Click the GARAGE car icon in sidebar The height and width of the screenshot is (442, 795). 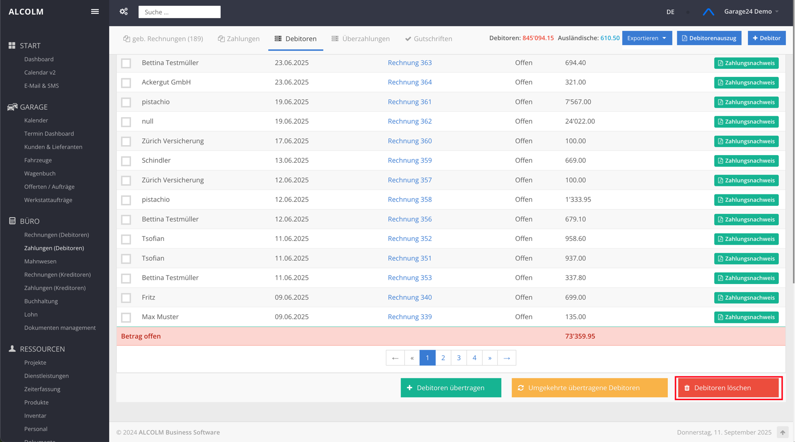12,107
